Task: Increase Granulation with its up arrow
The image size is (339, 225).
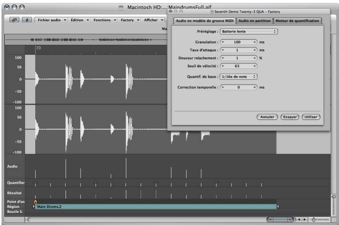Action: pyautogui.click(x=255, y=42)
